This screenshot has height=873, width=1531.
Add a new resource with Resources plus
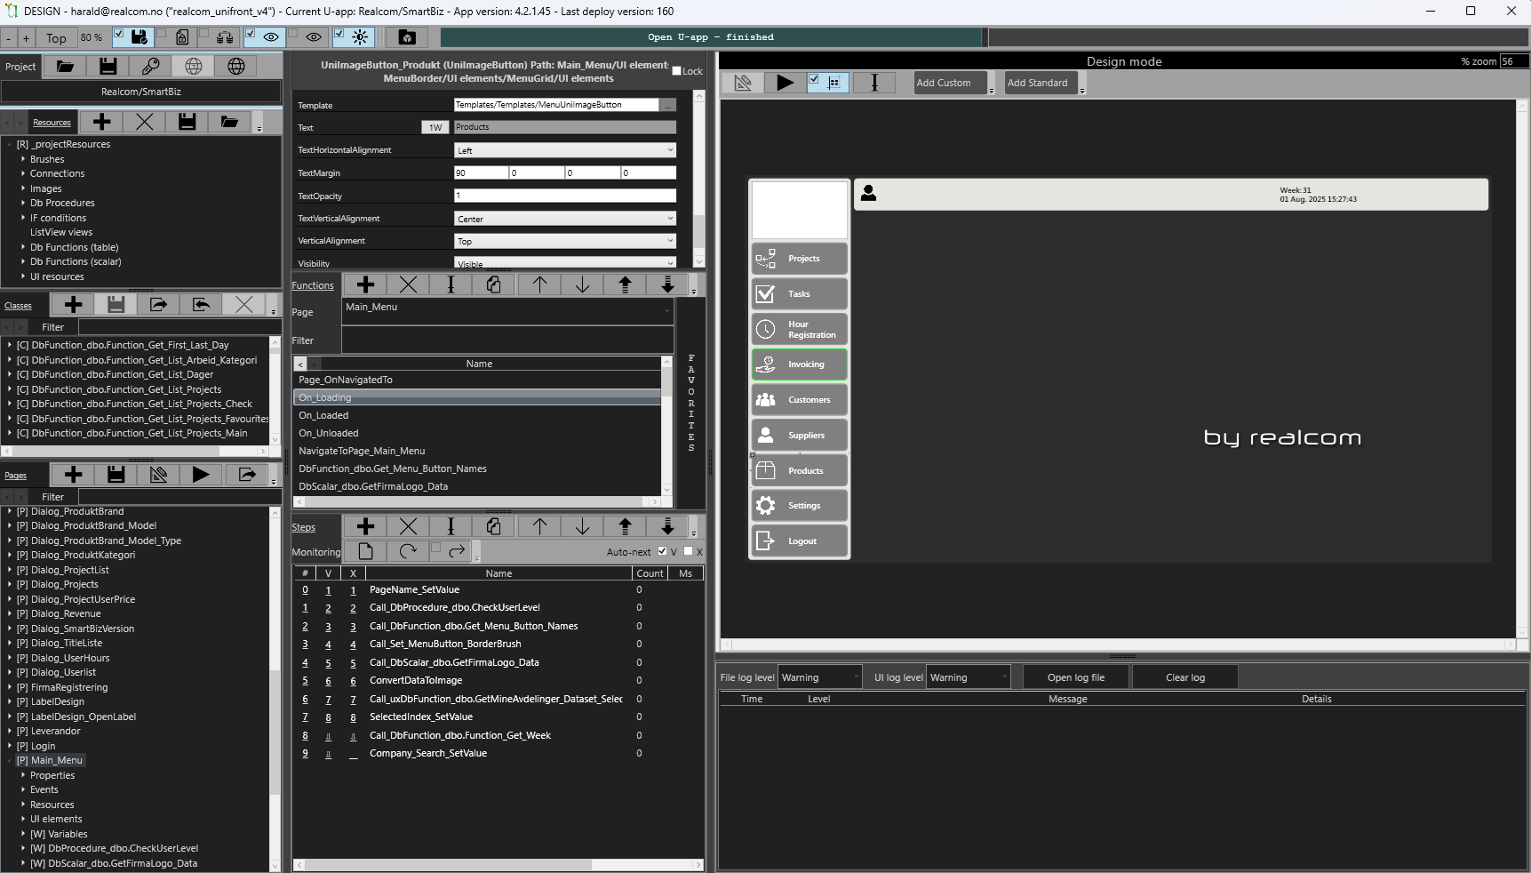click(x=102, y=122)
